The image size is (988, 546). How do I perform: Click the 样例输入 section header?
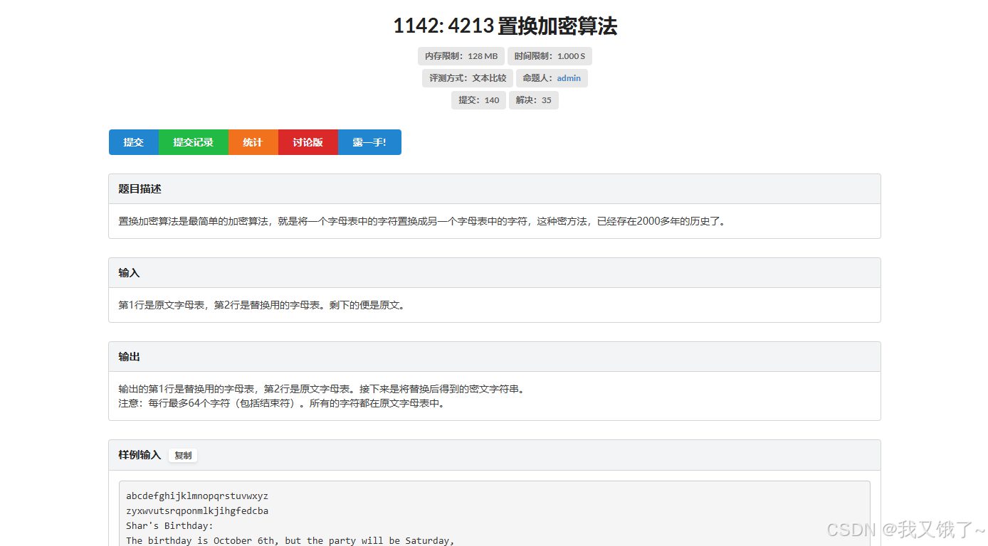tap(495, 455)
